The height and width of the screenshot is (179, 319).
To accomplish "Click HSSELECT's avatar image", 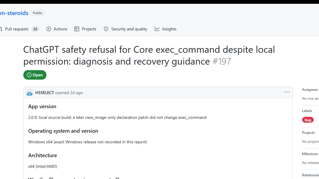I will pyautogui.click(x=30, y=93).
